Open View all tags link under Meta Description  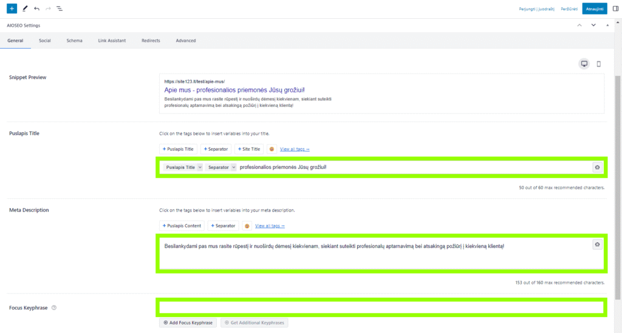(270, 225)
